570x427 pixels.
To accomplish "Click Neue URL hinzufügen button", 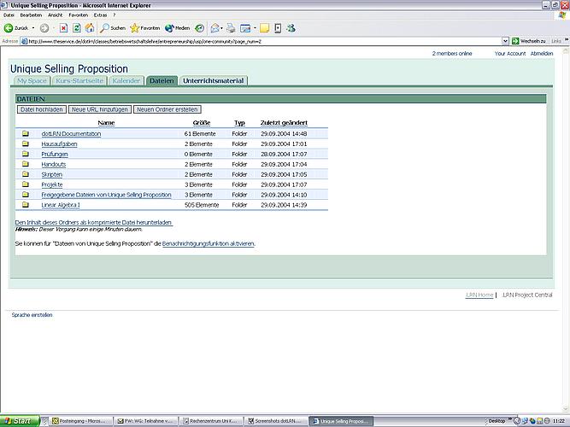I will (100, 109).
